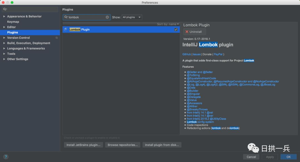Click the OK button

[x=289, y=157]
